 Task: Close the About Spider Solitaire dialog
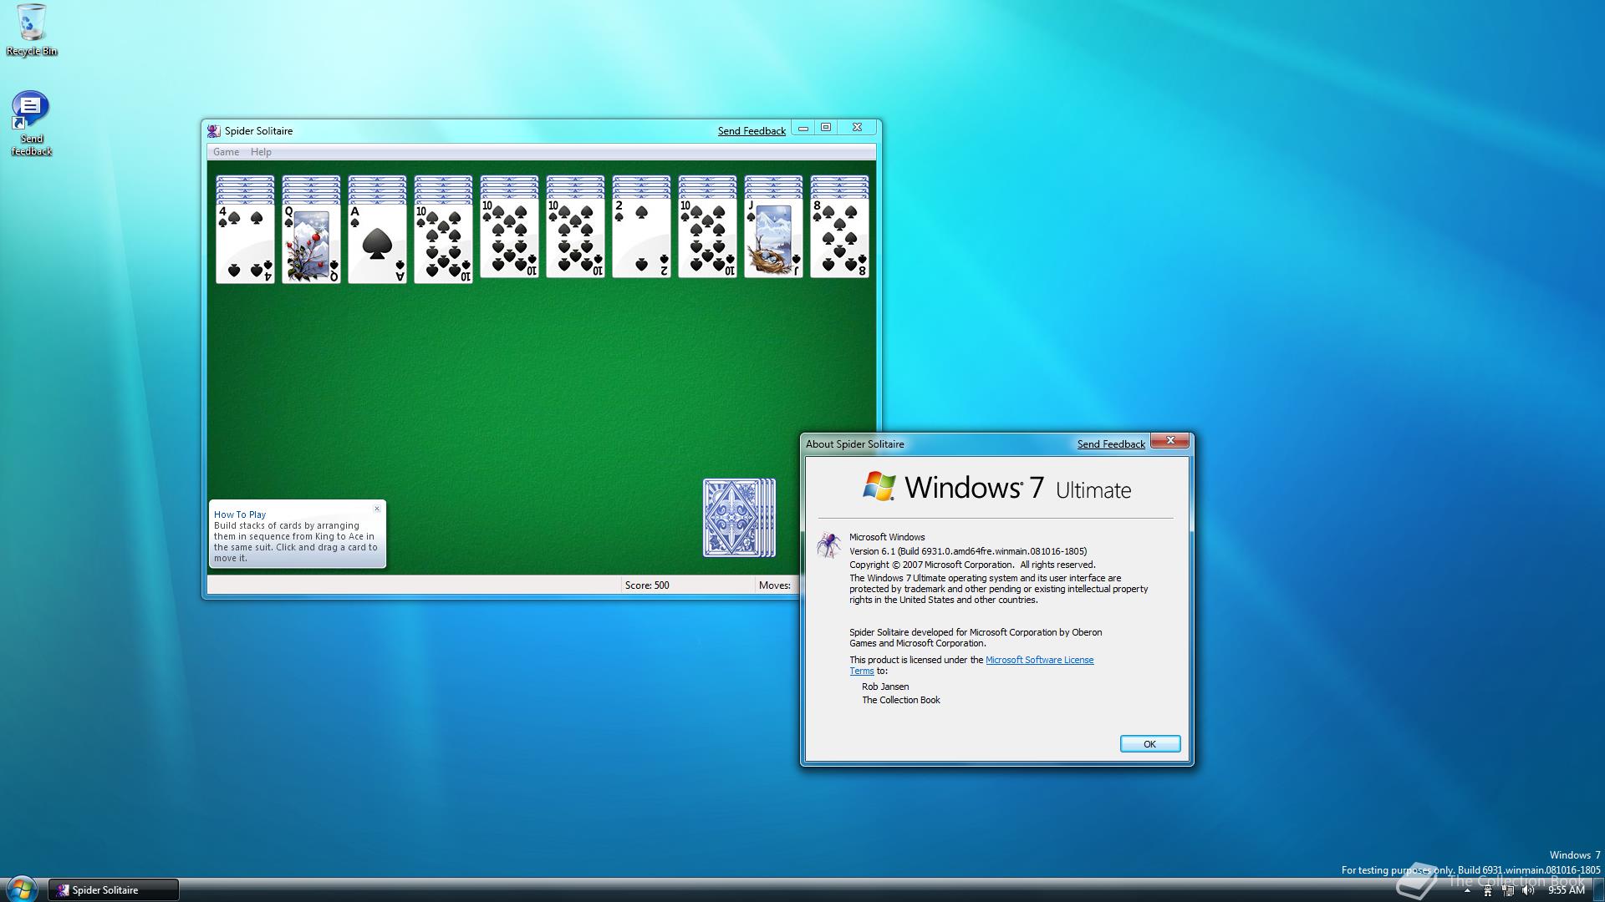[1170, 441]
